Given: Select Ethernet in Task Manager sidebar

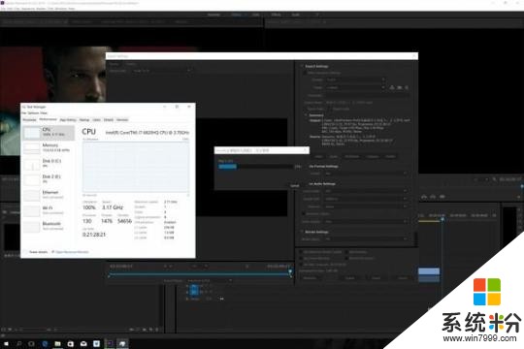Looking at the screenshot, I should [x=49, y=195].
